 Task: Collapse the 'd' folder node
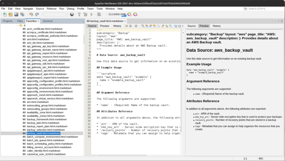click(x=18, y=26)
